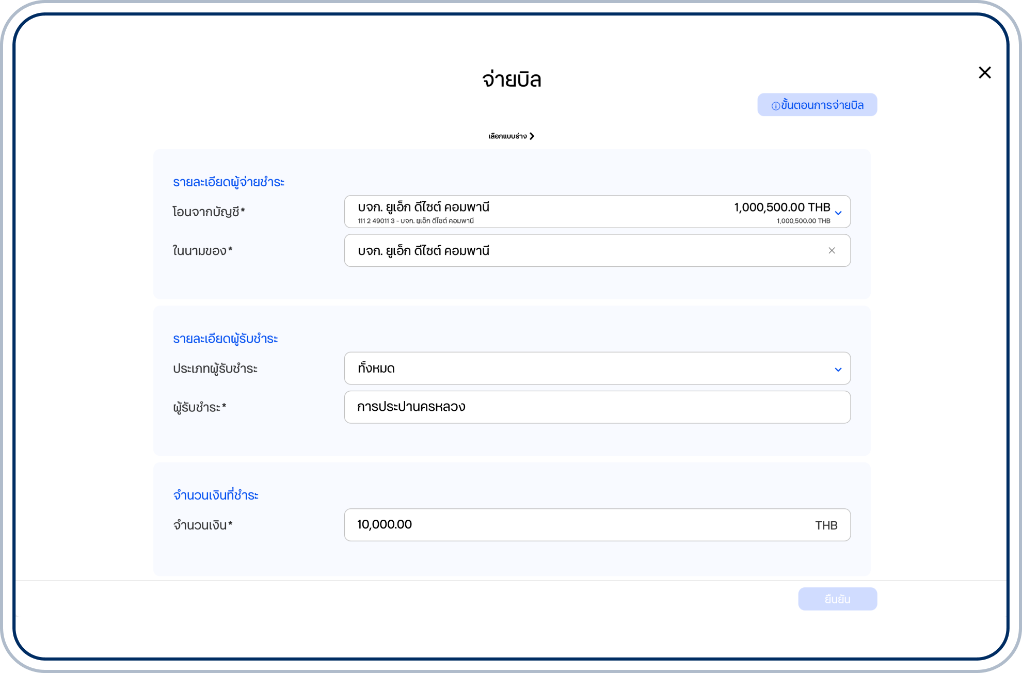Click the รายละเอียดผู้จ่ายชำระ section heading
This screenshot has width=1022, height=673.
pos(229,182)
